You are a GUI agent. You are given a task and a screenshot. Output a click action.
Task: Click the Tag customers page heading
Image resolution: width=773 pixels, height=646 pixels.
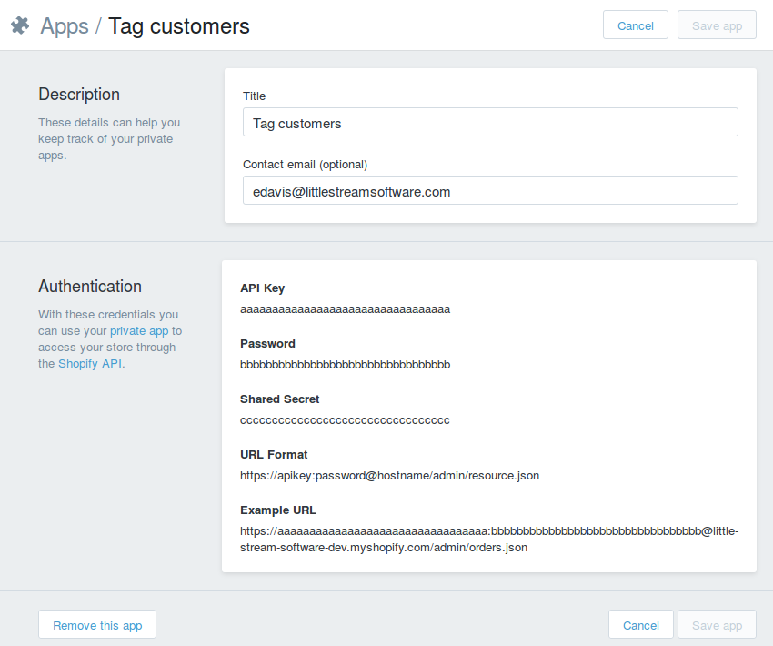click(179, 26)
